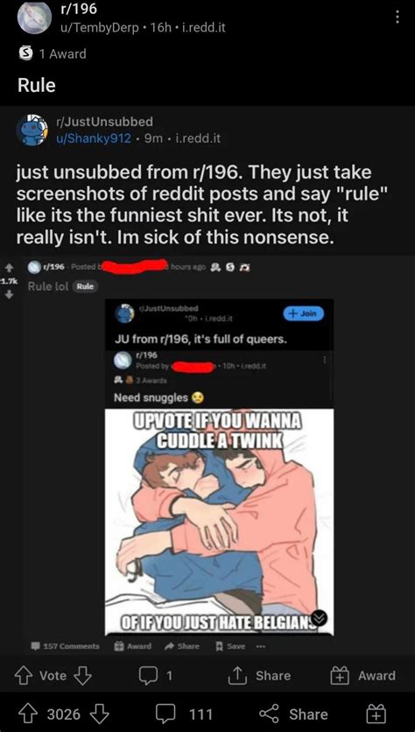Click the upvote arrow beside Vote
415x732 pixels.
(x=26, y=675)
